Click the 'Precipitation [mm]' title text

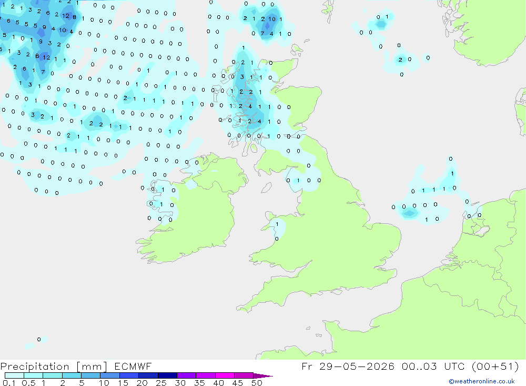(x=54, y=367)
